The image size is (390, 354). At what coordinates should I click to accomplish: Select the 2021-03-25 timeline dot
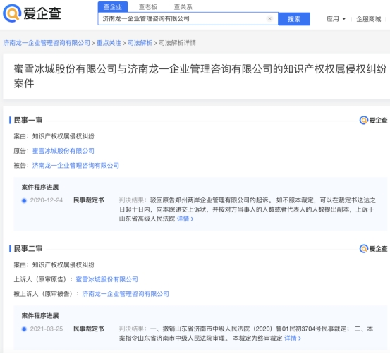tap(24, 329)
